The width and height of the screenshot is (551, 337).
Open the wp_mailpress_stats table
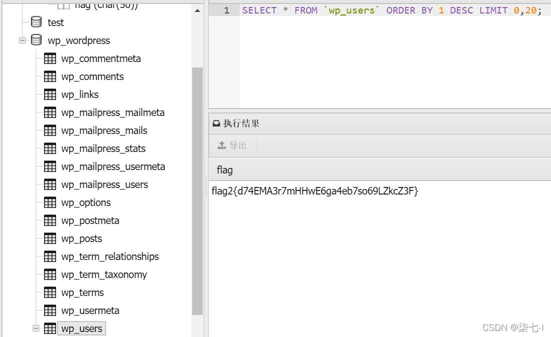point(103,149)
